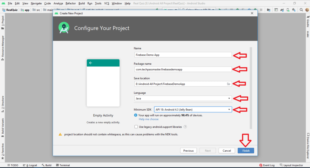Click the Finish button

pos(246,151)
